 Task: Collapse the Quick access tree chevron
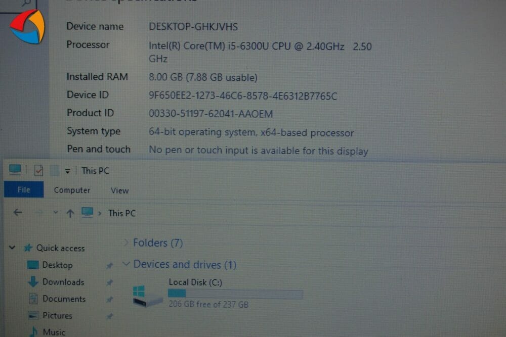click(12, 248)
